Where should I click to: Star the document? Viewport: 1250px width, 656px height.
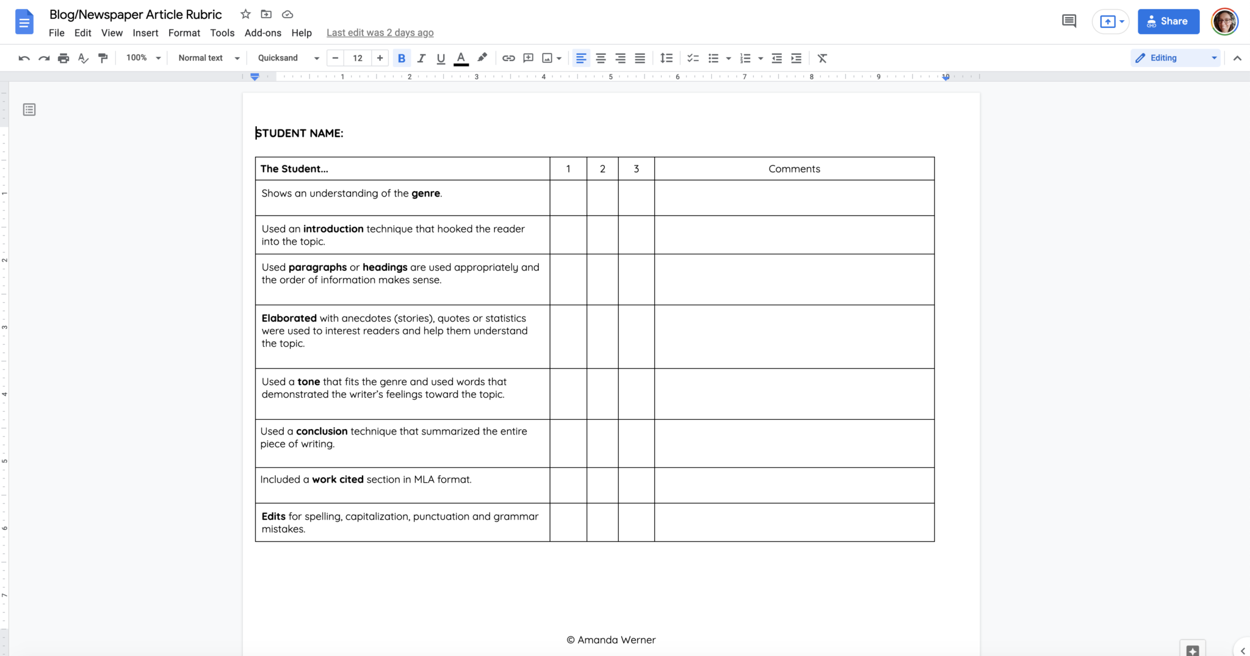244,14
